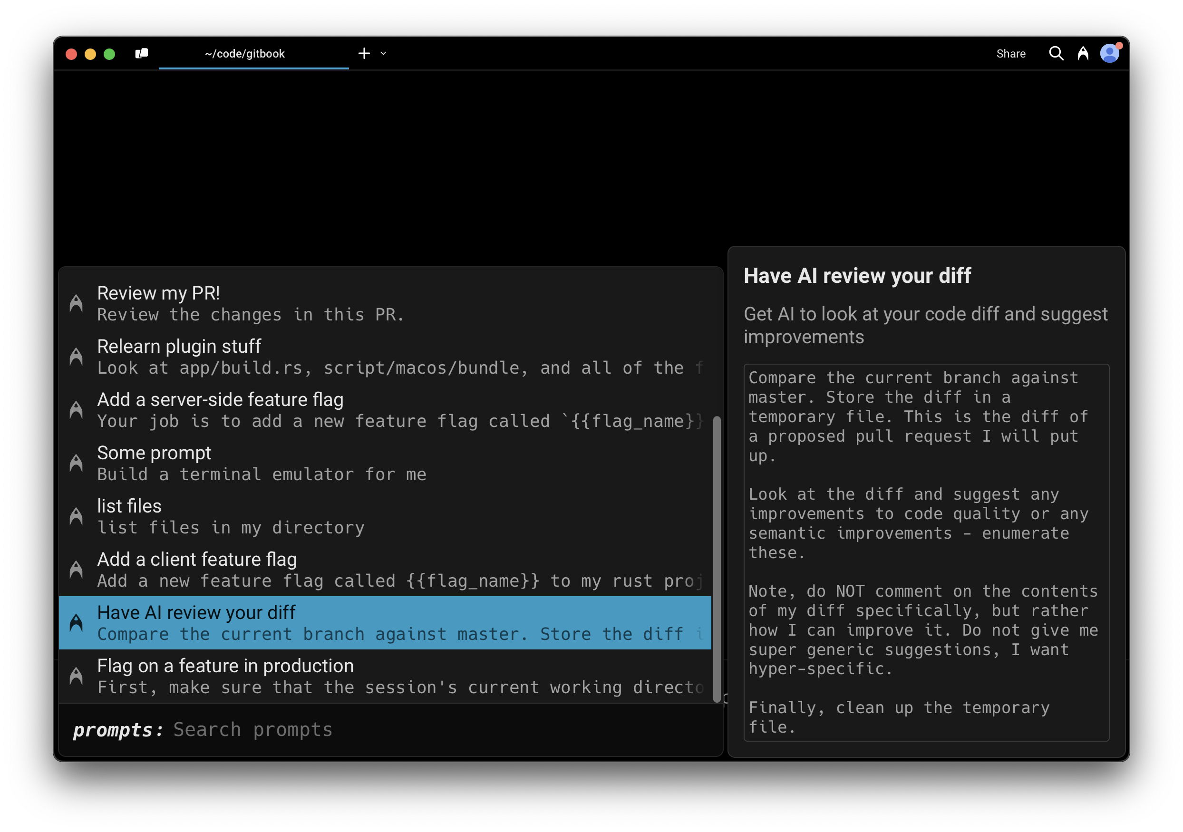1183x832 pixels.
Task: Select the 'Flag on a feature in production' prompt
Action: (x=309, y=676)
